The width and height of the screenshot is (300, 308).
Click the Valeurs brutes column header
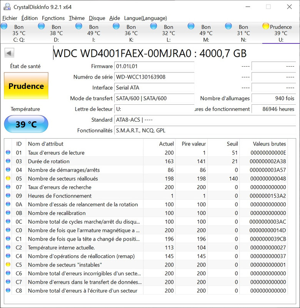coord(263,144)
